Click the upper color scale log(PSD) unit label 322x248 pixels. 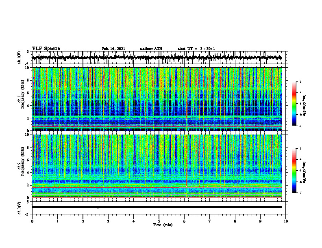[305, 105]
